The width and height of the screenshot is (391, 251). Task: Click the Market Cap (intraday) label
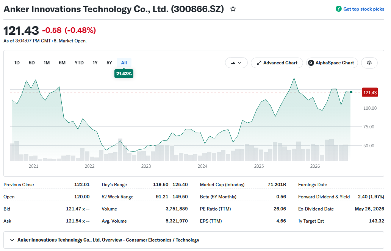click(x=222, y=185)
